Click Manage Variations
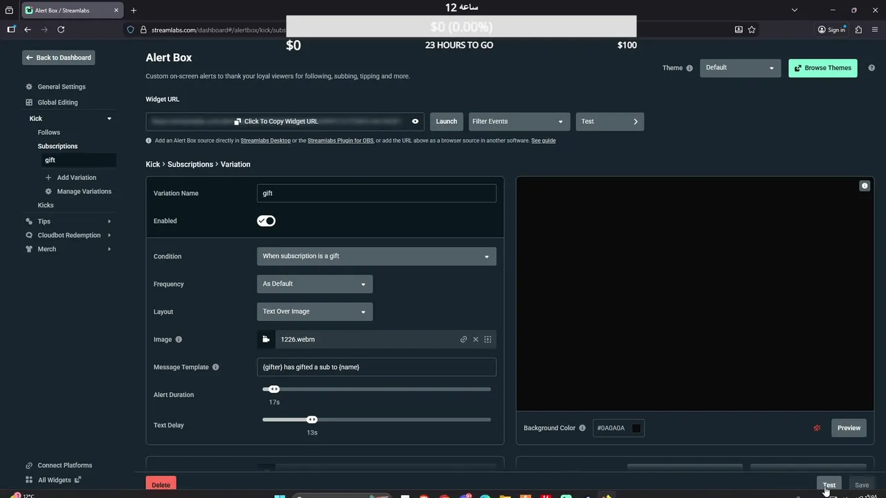This screenshot has height=498, width=886. pos(84,191)
